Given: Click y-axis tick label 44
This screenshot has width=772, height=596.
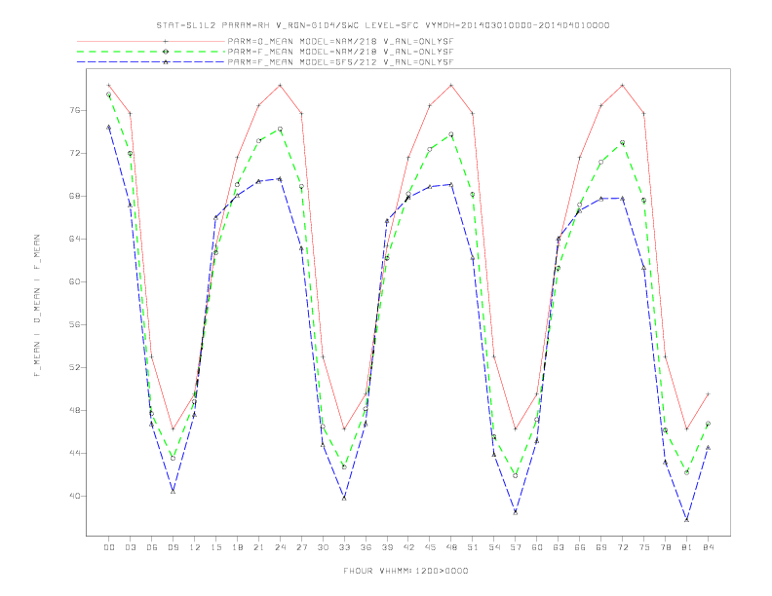Looking at the screenshot, I should click(x=74, y=453).
